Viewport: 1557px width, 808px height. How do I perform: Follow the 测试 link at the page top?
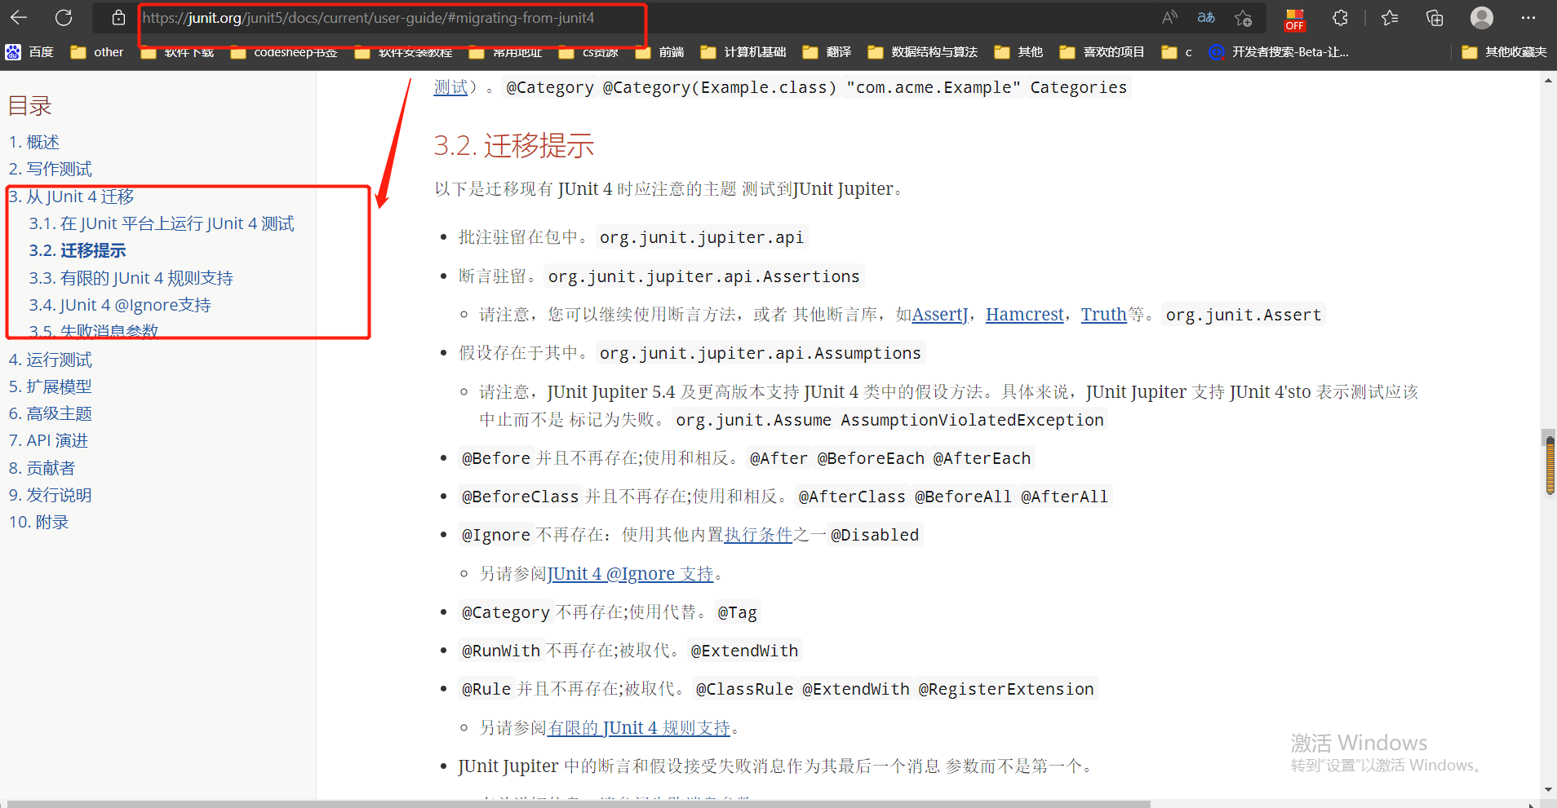click(450, 87)
